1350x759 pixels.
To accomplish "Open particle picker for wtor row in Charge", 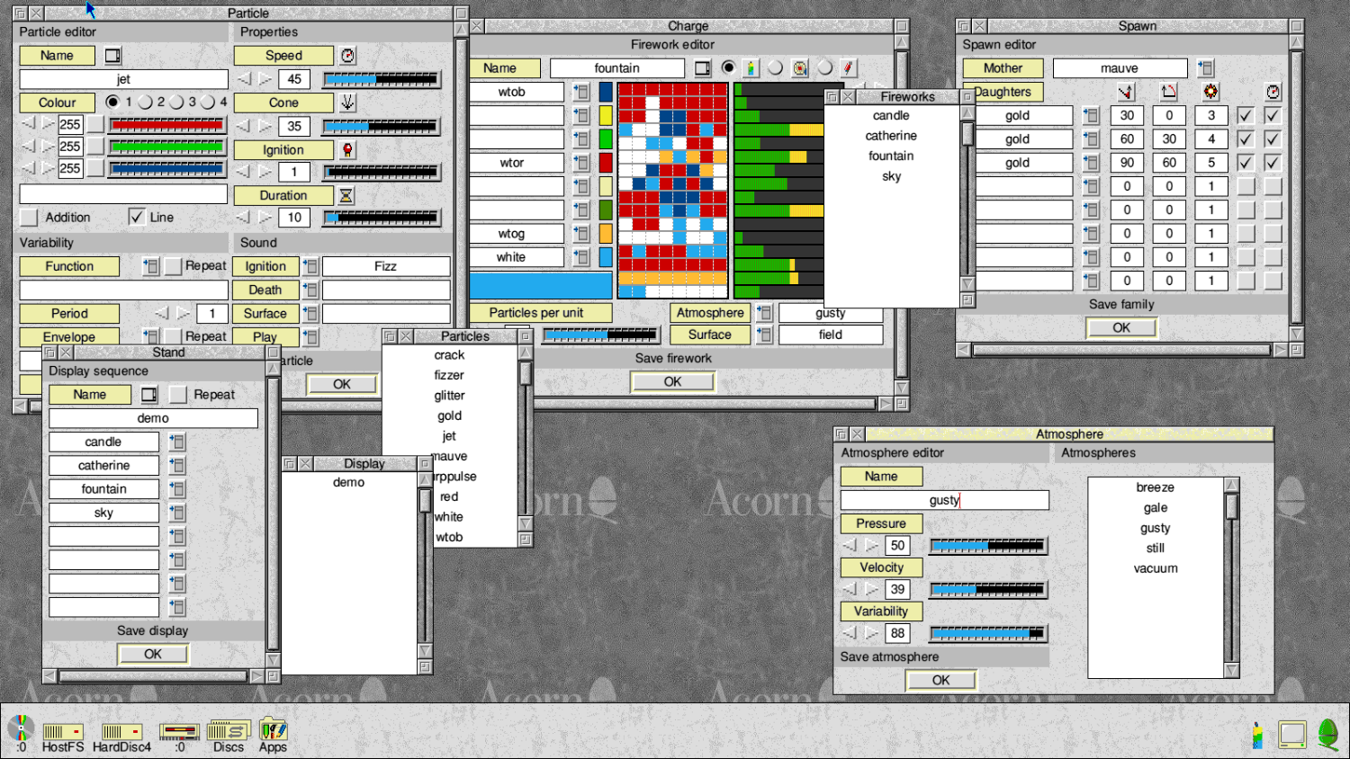I will (x=581, y=163).
